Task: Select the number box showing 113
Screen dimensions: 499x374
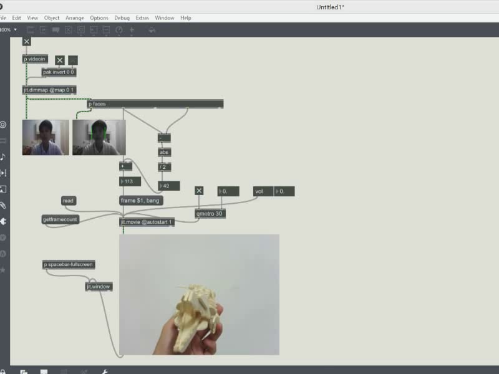Action: 130,181
